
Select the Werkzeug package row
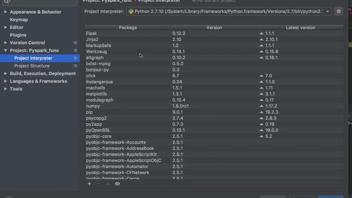[214, 52]
